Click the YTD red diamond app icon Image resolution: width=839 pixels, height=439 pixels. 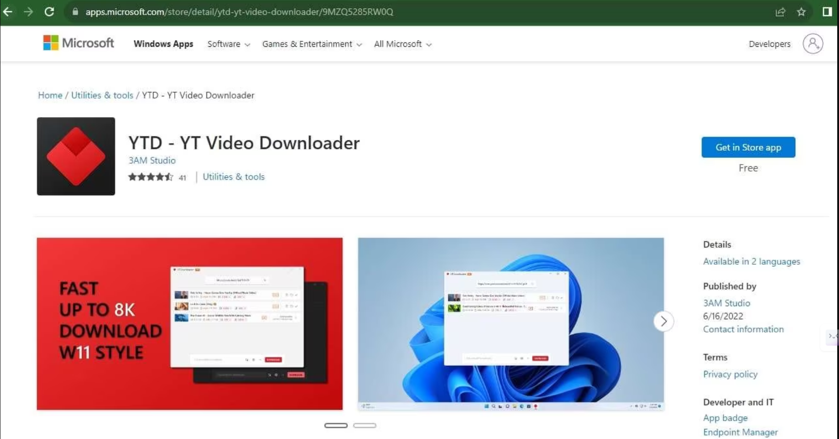click(76, 156)
